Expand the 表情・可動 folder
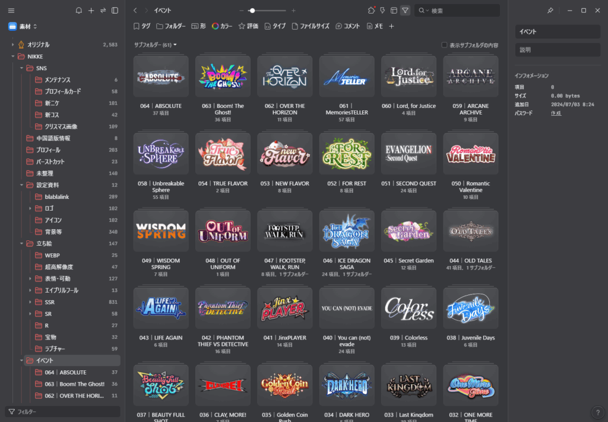Image resolution: width=608 pixels, height=422 pixels. [x=30, y=278]
